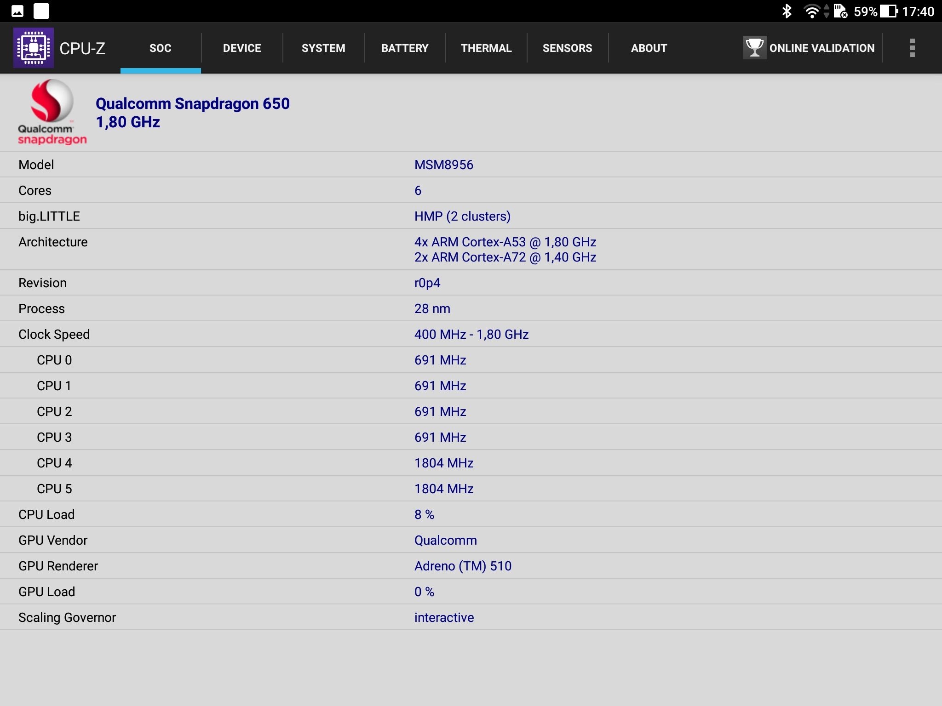Tap the GPU Vendor label

pos(53,540)
